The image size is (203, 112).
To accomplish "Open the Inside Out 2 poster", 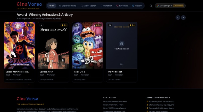I will point(87,45).
